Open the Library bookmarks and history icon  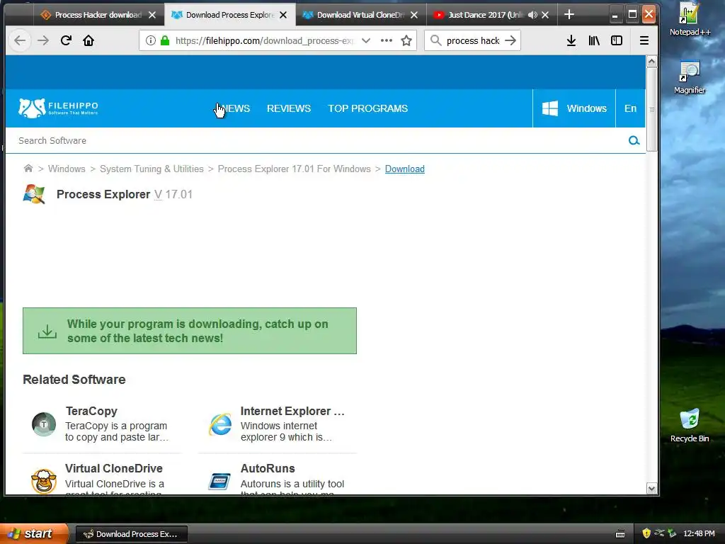(594, 40)
